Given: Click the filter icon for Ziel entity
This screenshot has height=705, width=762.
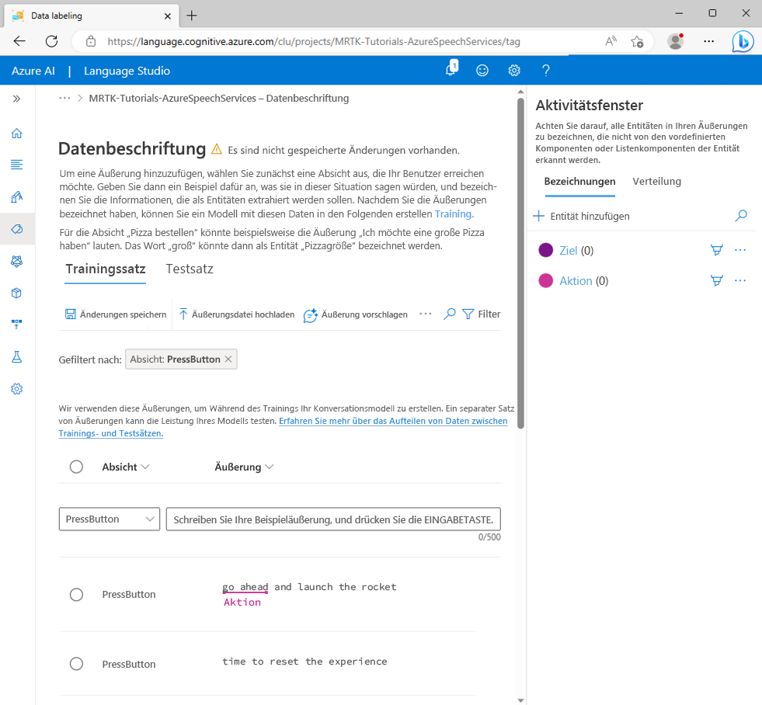Looking at the screenshot, I should click(x=717, y=250).
